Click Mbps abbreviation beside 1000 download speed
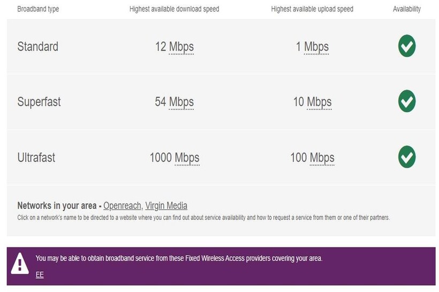The image size is (439, 292). [187, 157]
